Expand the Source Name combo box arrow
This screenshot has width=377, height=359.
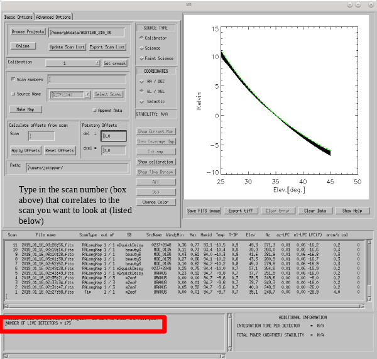(87, 94)
